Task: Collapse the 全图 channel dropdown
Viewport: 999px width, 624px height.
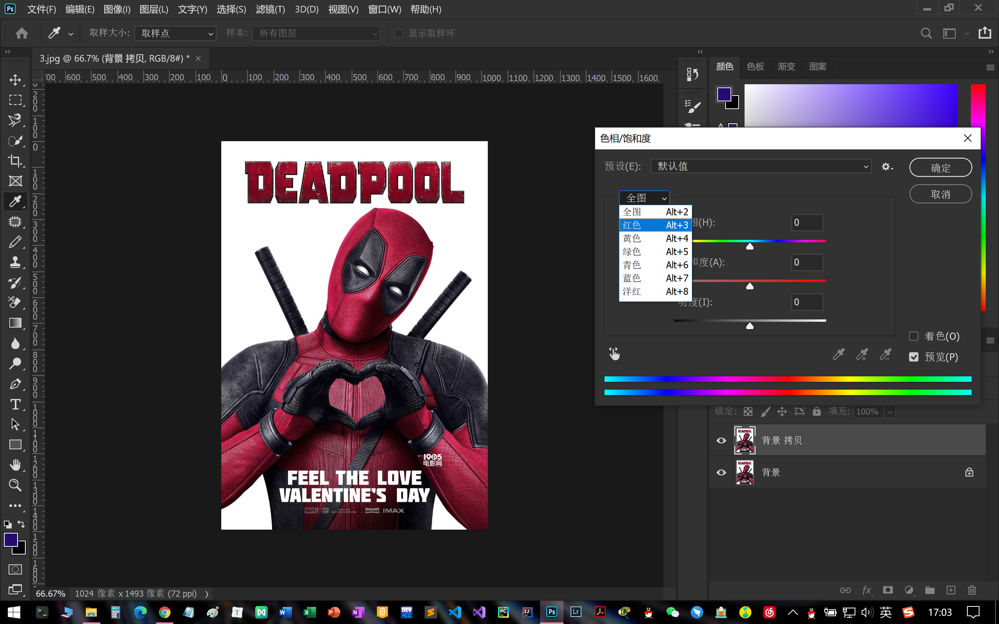Action: 644,198
